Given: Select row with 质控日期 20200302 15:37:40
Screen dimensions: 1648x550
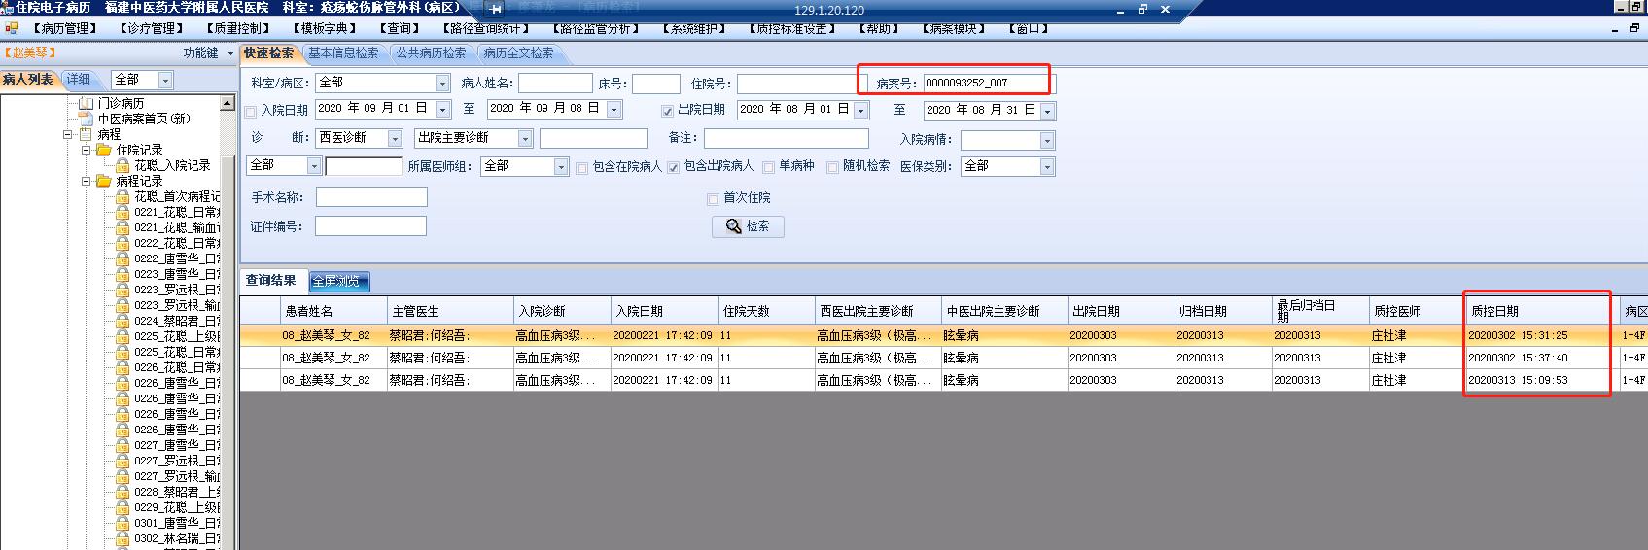Looking at the screenshot, I should point(944,358).
